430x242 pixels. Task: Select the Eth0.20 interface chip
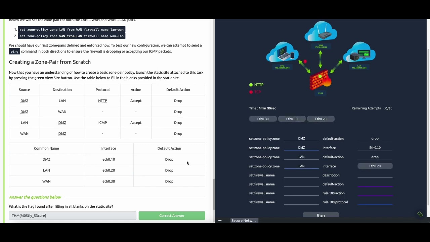[320, 119]
